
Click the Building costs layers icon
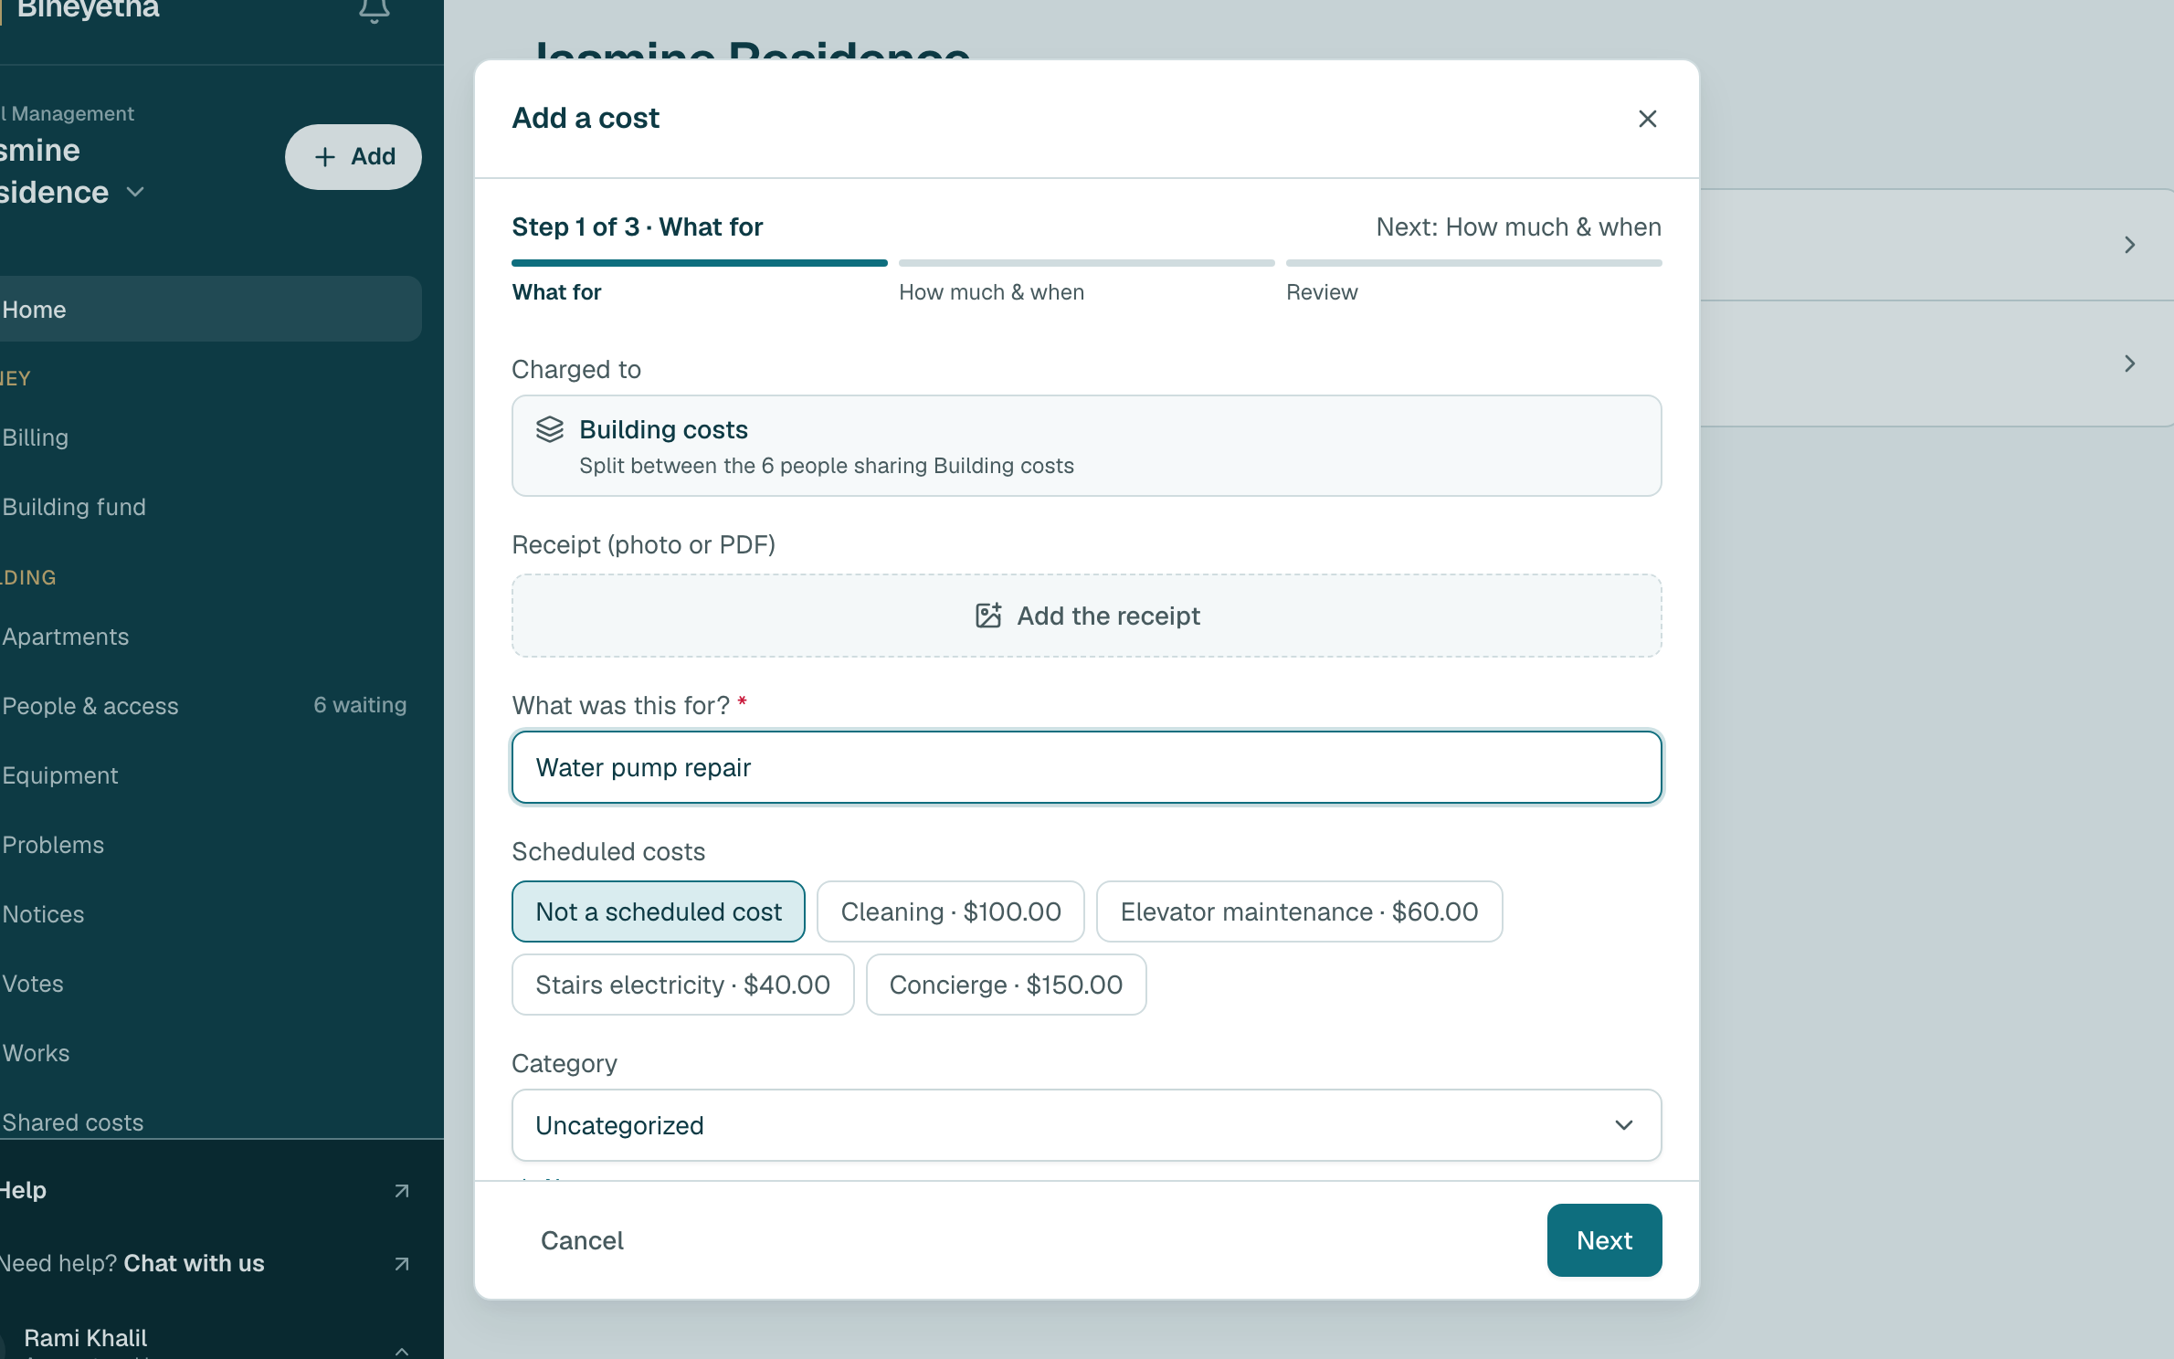click(x=550, y=429)
